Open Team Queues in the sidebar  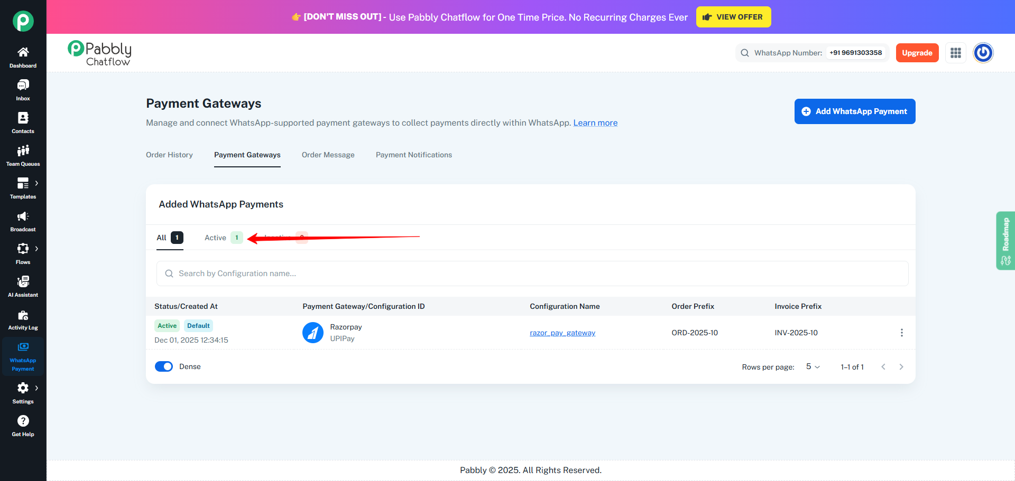click(23, 156)
